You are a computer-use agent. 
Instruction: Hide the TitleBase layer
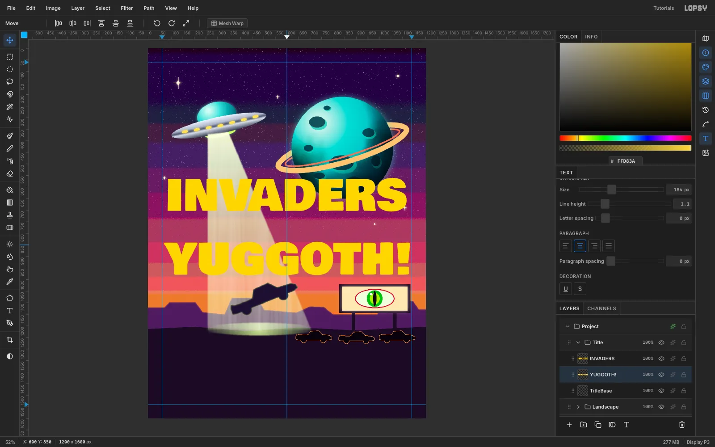click(x=661, y=391)
